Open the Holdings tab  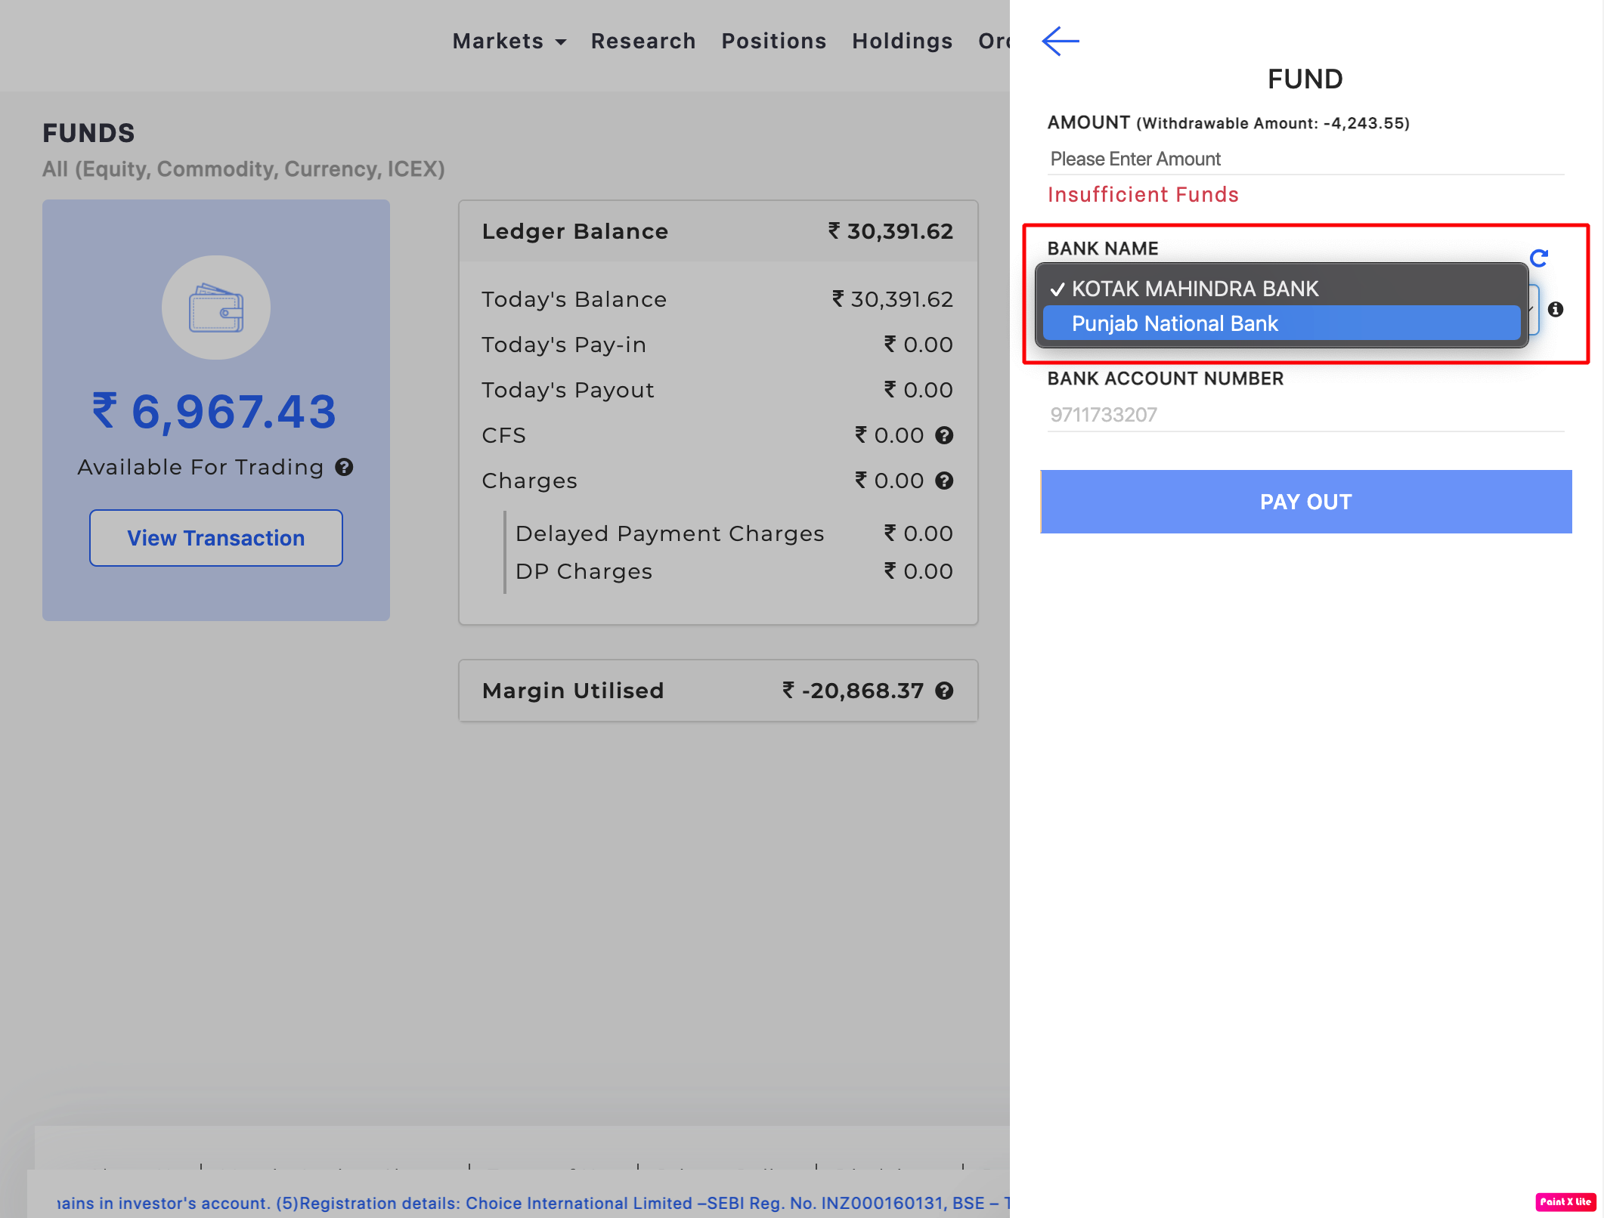pyautogui.click(x=903, y=41)
